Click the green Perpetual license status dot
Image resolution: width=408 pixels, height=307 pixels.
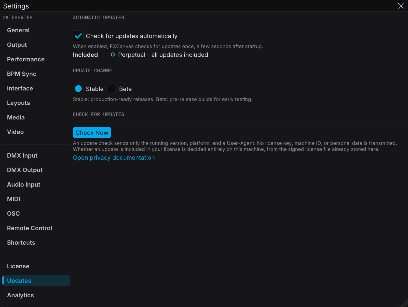pos(113,55)
